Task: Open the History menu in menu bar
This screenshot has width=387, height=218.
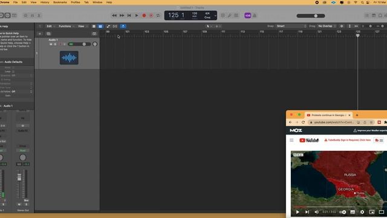Action: (x=45, y=2)
